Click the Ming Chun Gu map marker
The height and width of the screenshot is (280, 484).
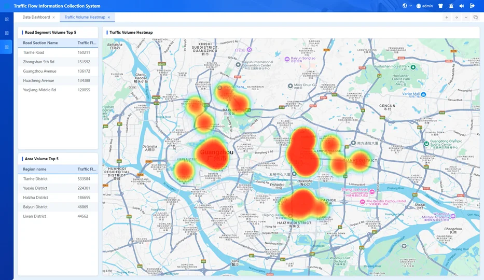[x=290, y=86]
